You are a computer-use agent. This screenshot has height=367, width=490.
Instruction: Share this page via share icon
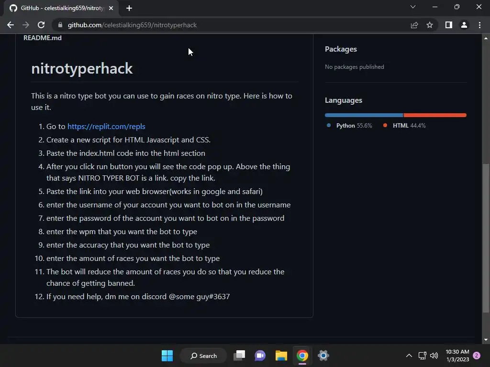[x=414, y=25]
